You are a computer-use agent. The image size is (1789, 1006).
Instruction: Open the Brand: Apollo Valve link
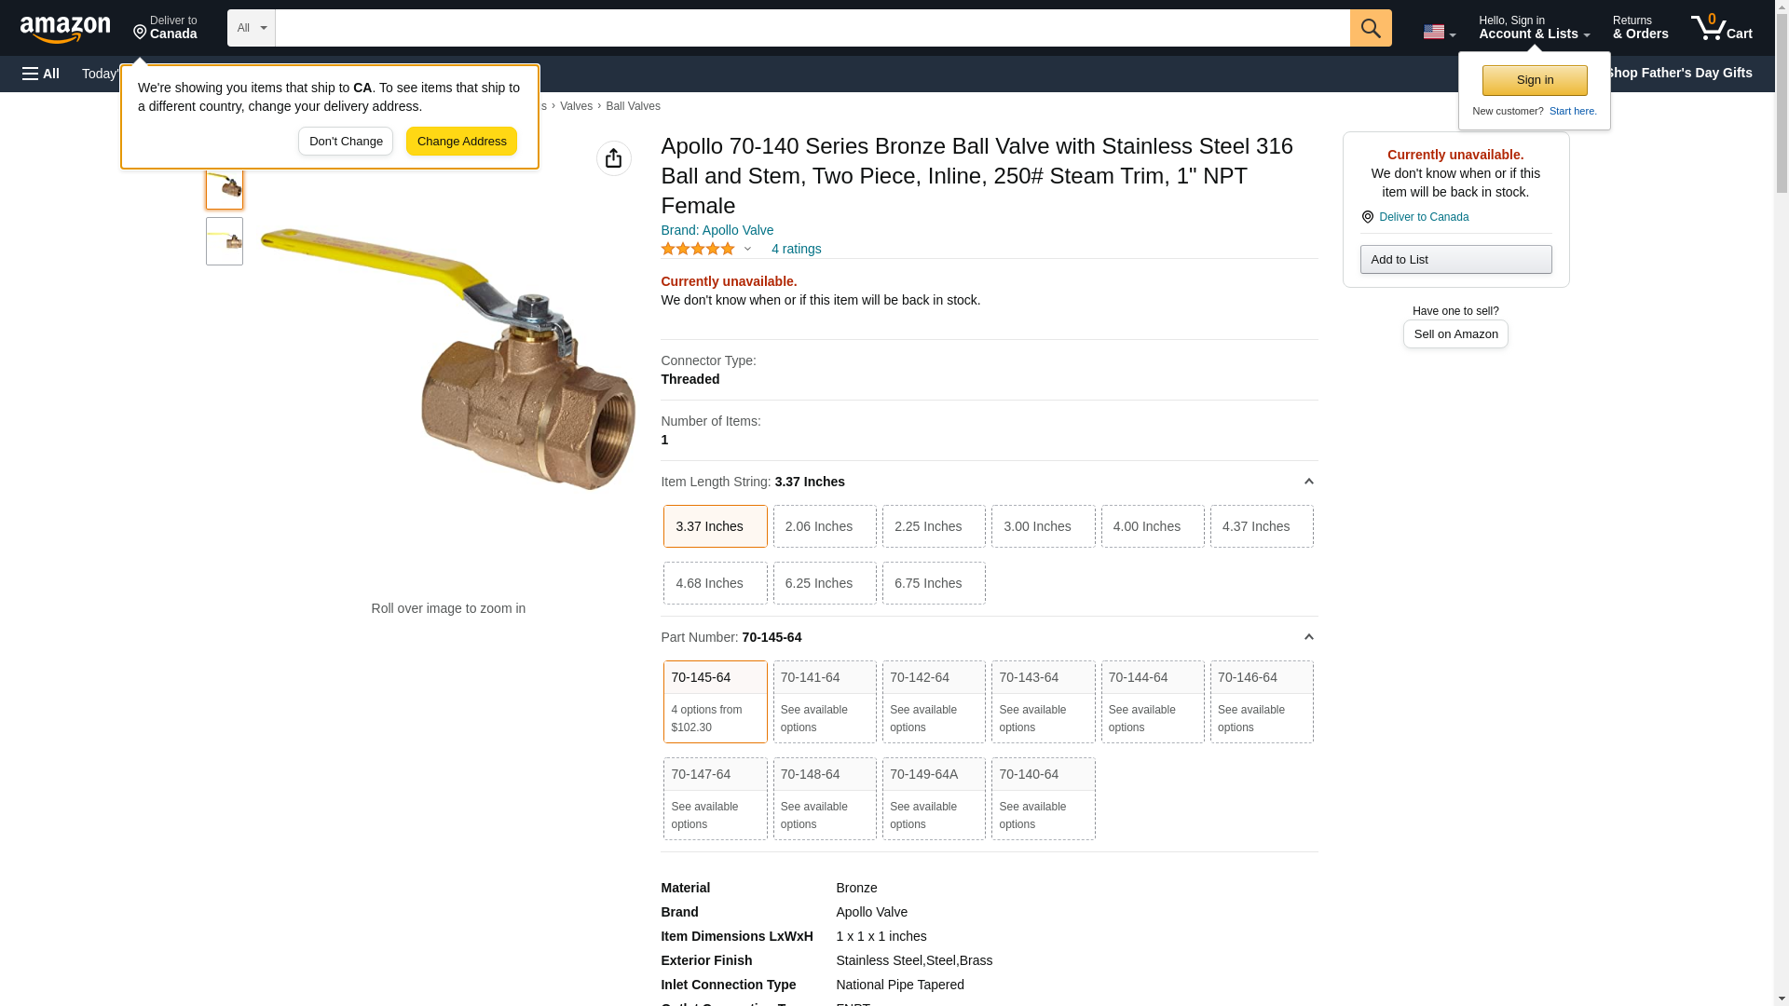(x=717, y=230)
